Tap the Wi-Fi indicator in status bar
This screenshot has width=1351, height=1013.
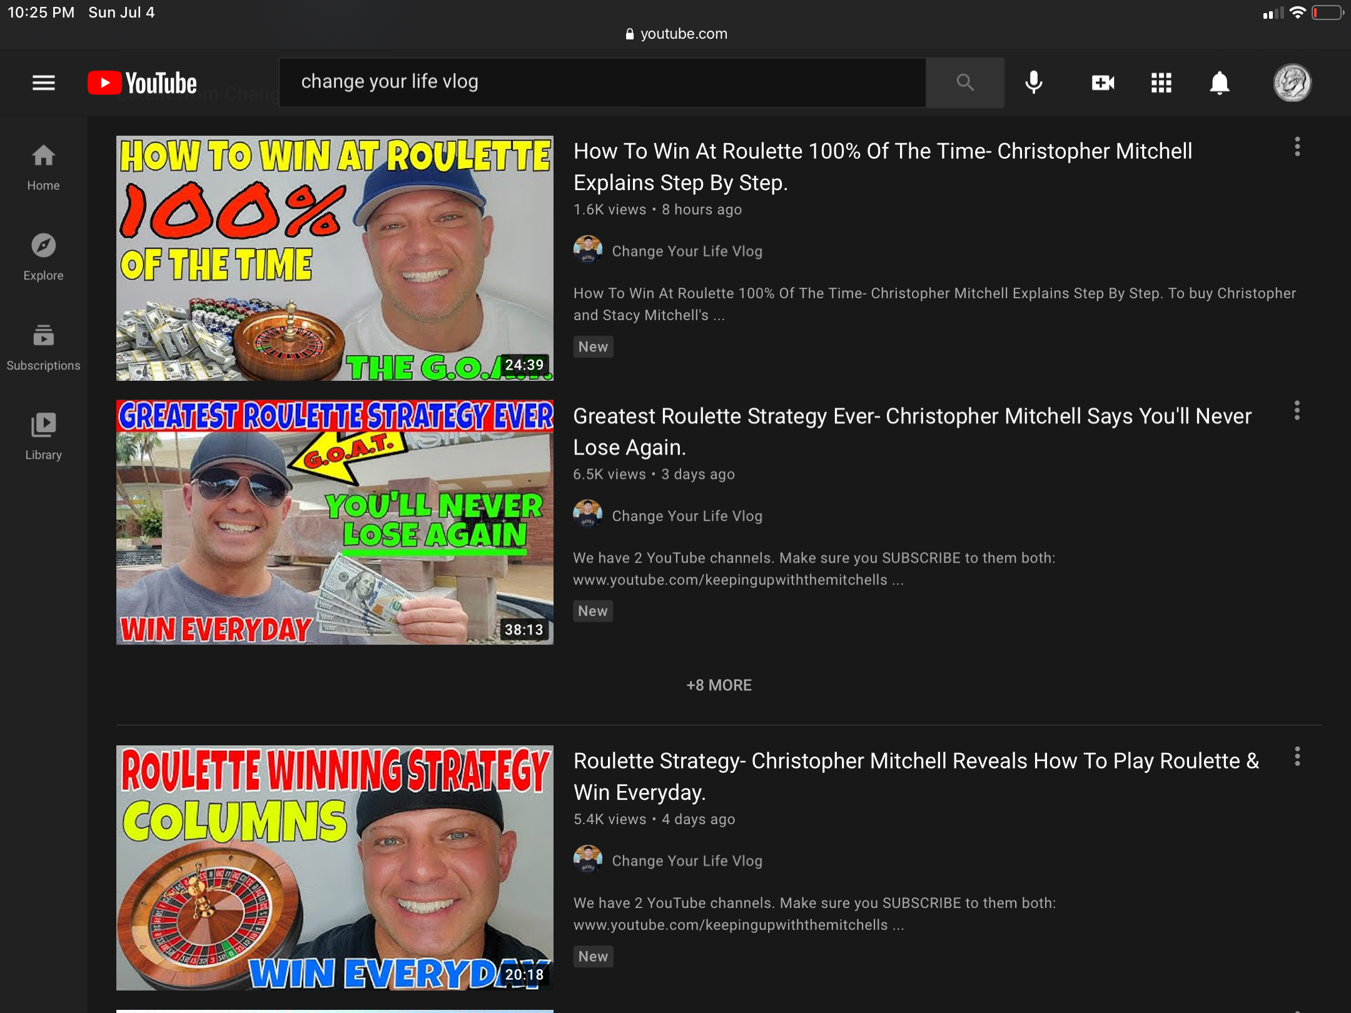(1298, 13)
